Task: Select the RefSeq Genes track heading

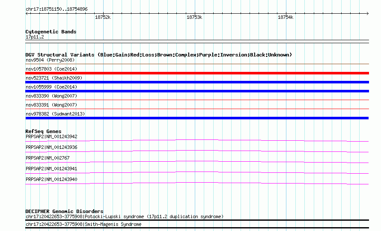Action: [x=44, y=131]
